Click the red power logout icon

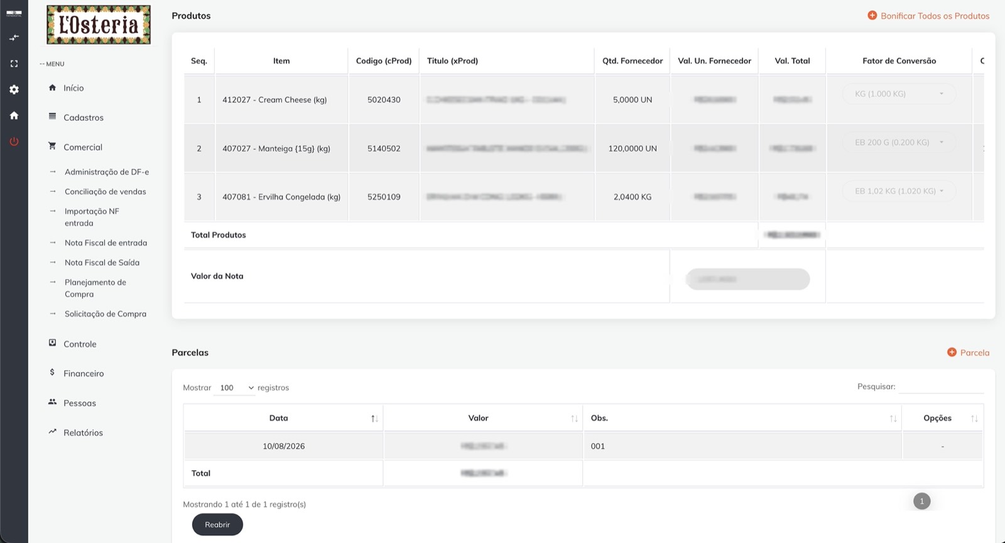pos(14,141)
